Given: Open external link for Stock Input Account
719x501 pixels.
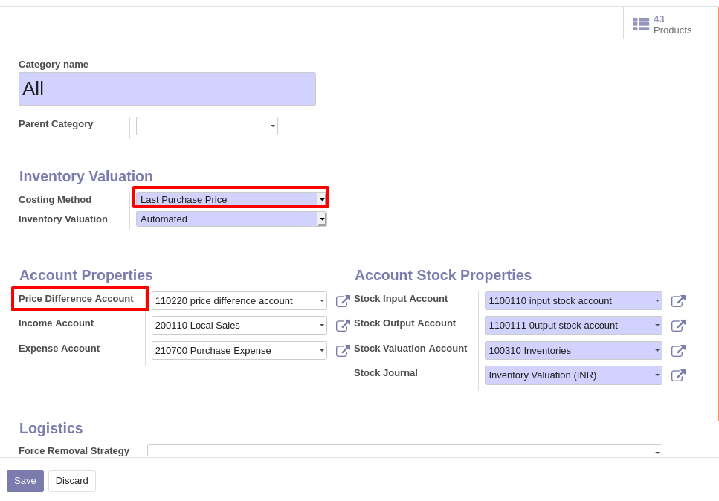Looking at the screenshot, I should (678, 301).
